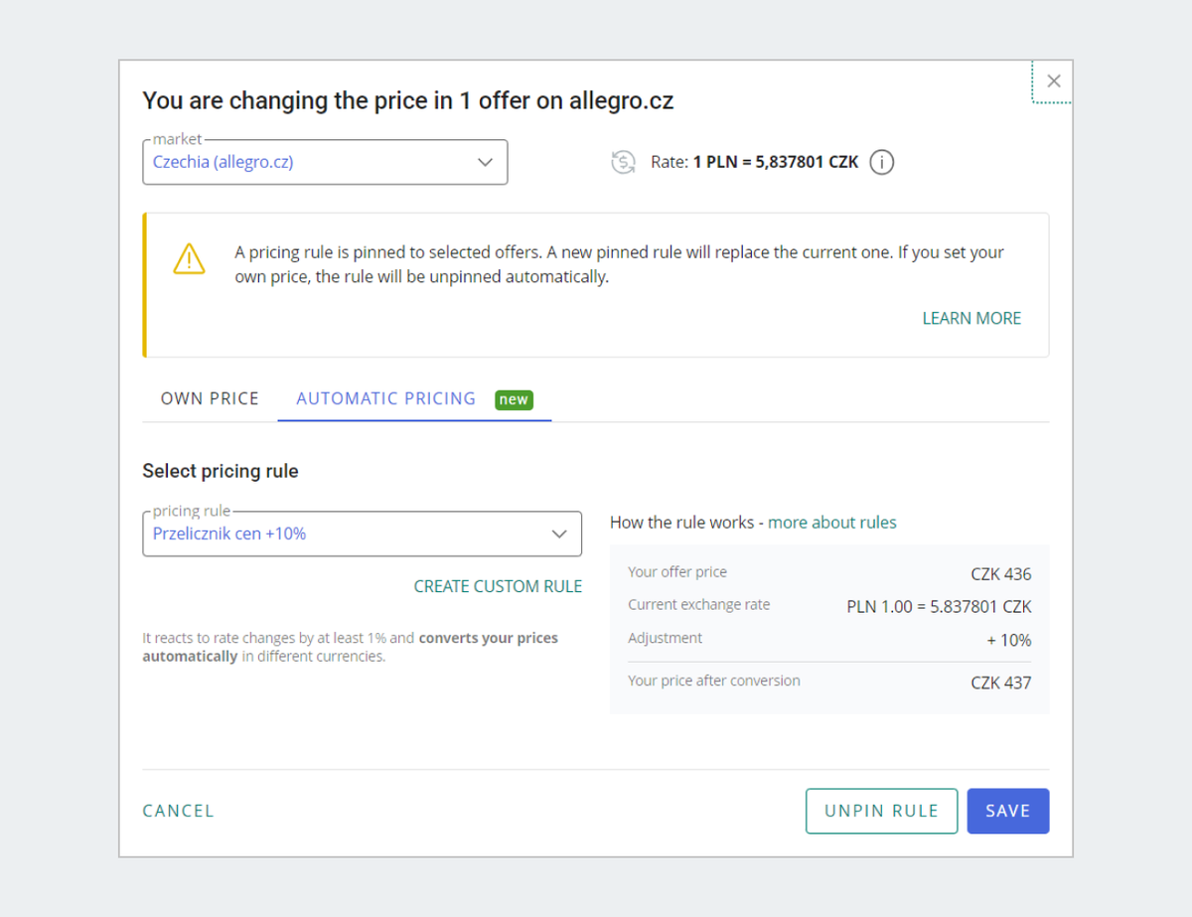Click the green new badge
Image resolution: width=1192 pixels, height=917 pixels.
click(514, 399)
